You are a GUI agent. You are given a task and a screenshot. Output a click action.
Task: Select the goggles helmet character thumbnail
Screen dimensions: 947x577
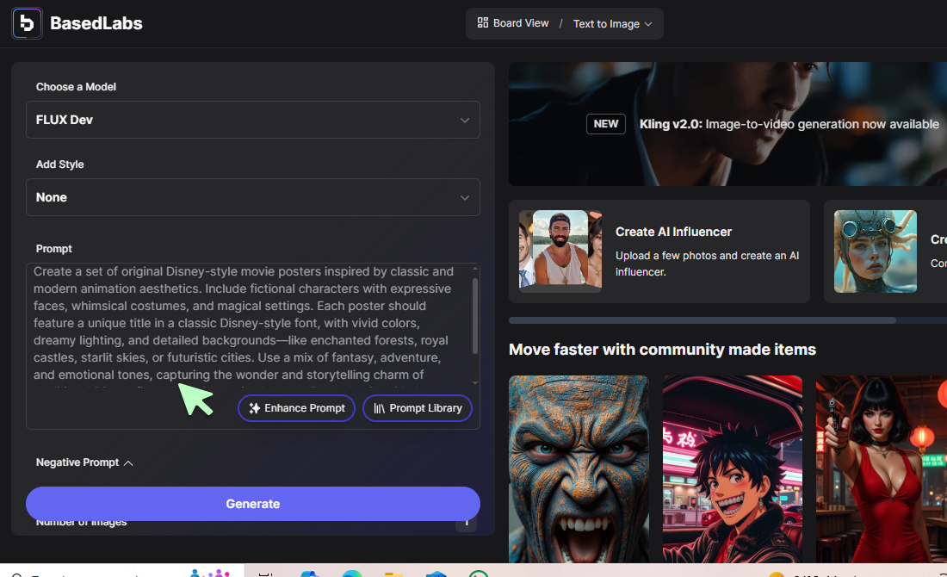point(875,251)
